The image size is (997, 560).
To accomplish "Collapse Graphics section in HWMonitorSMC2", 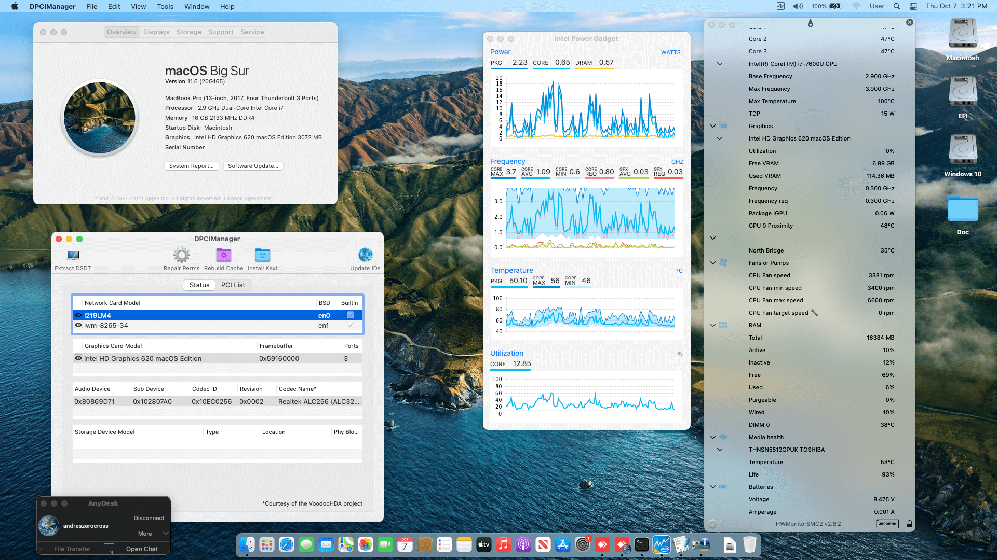I will [x=713, y=126].
